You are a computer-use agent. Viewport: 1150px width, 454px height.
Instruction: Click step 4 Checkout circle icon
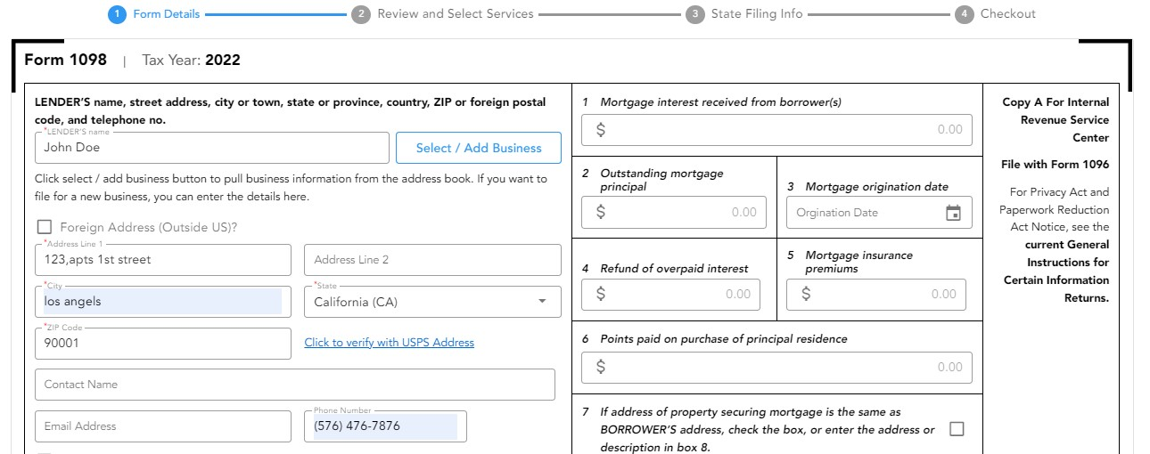point(964,14)
